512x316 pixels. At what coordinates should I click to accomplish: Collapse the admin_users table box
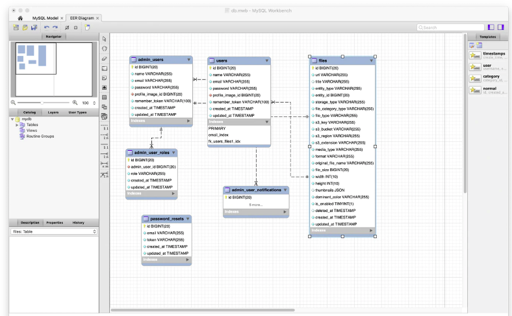point(189,59)
